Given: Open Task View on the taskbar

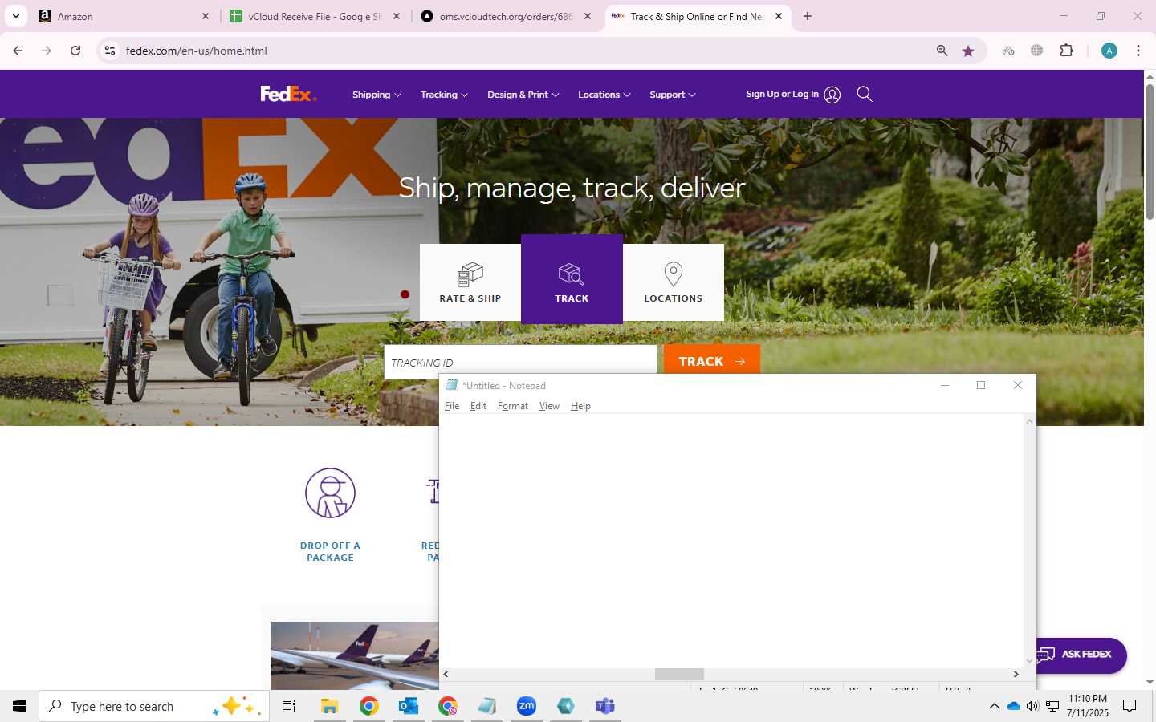Looking at the screenshot, I should [x=289, y=706].
